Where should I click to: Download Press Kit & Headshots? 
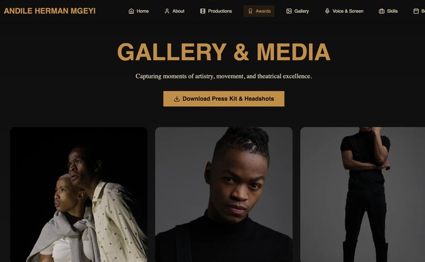(224, 99)
